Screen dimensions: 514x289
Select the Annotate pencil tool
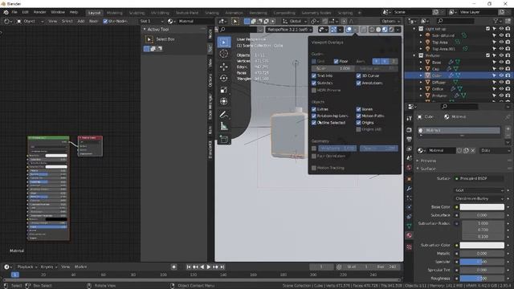224,114
